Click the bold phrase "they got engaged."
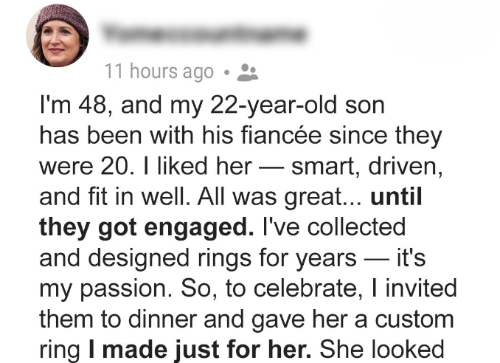The width and height of the screenshot is (500, 363). coord(146,229)
